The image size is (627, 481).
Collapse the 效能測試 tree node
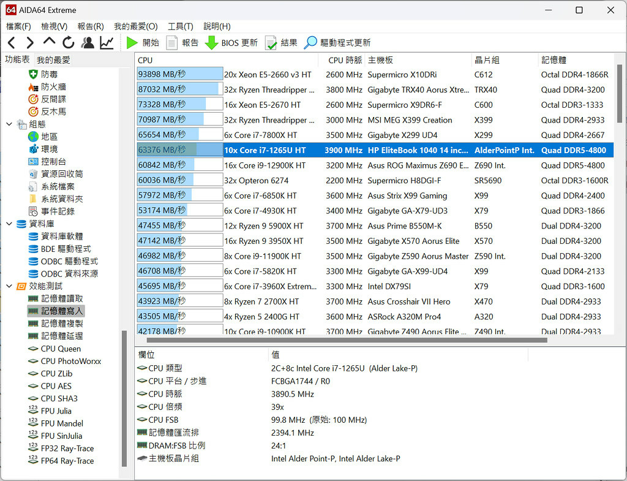pos(9,286)
